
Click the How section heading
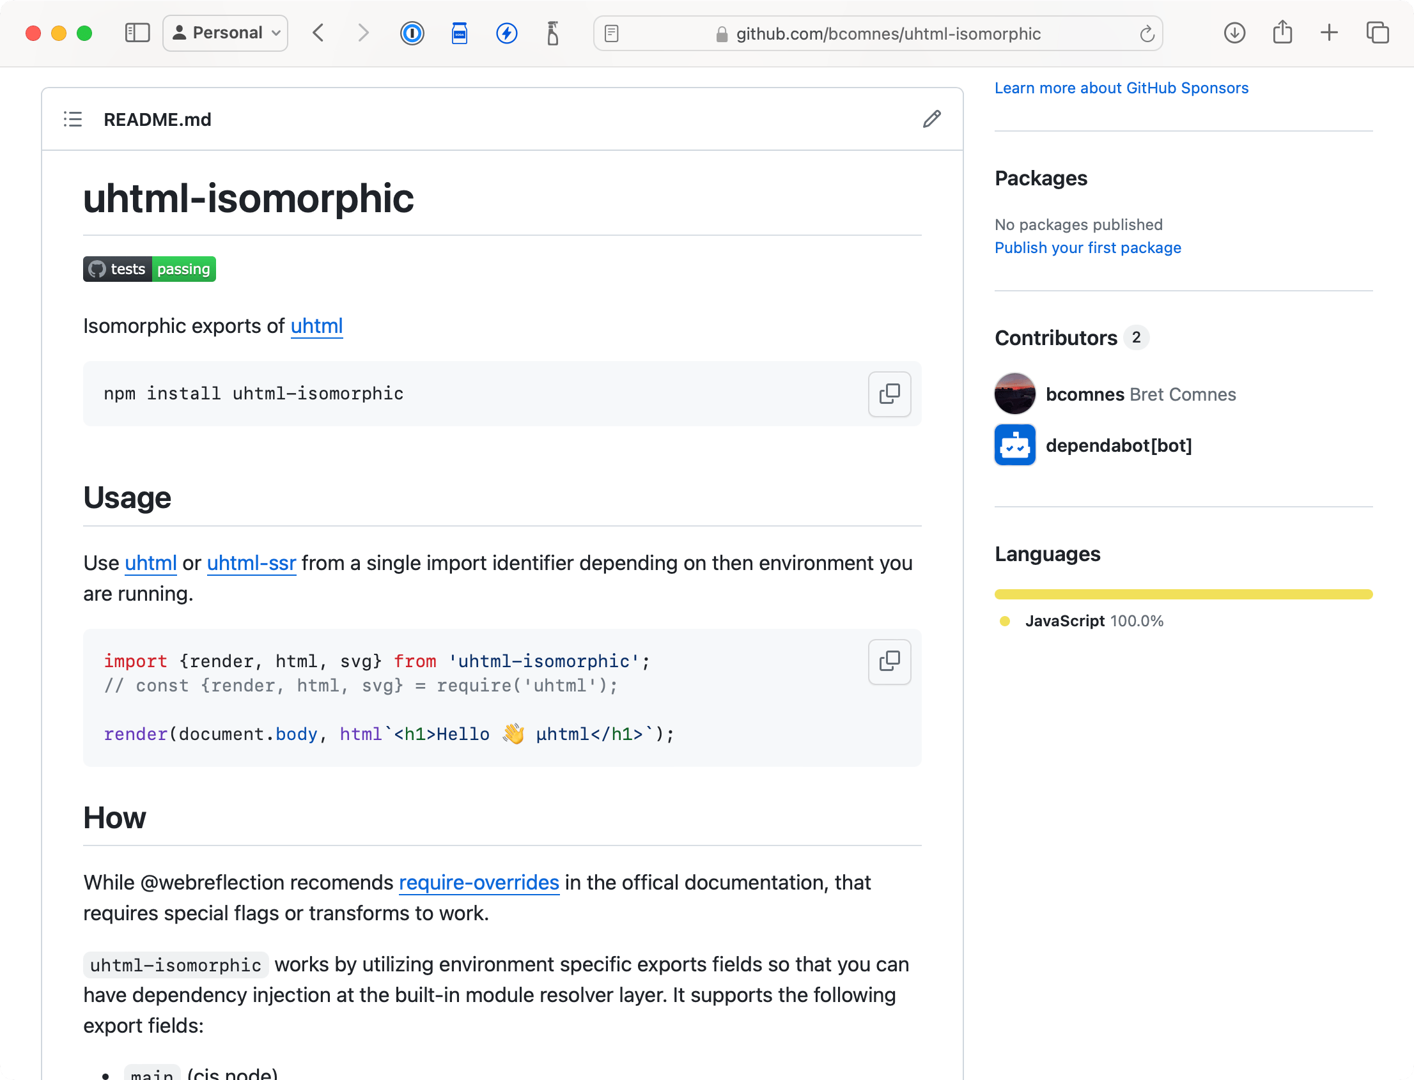coord(114,818)
